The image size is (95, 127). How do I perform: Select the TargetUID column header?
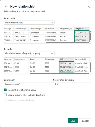click(x=82, y=29)
